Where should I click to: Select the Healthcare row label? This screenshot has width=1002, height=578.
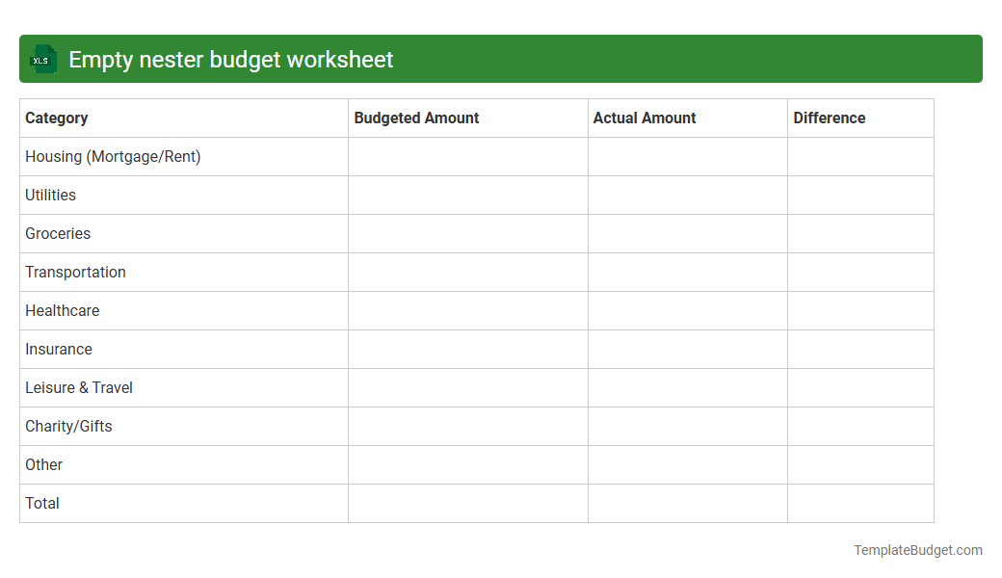point(62,310)
